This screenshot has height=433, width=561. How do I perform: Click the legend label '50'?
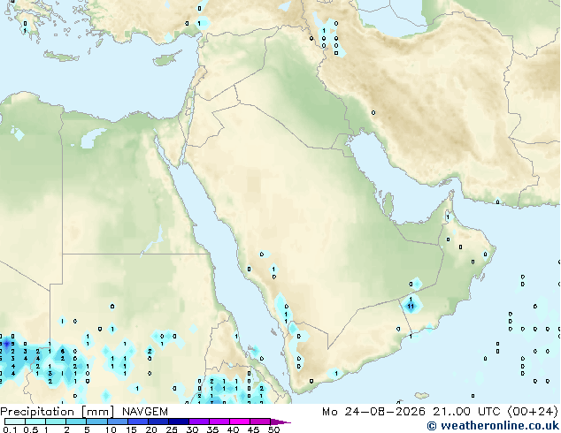273,429
